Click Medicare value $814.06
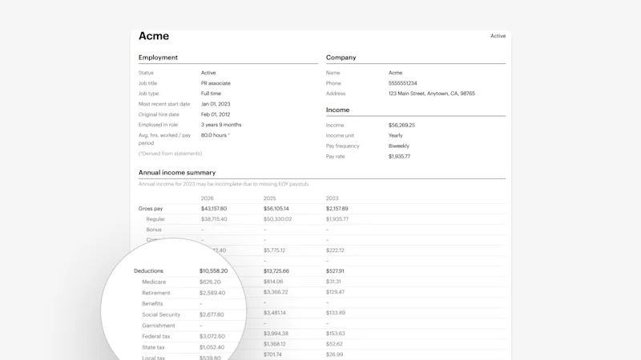 273,282
